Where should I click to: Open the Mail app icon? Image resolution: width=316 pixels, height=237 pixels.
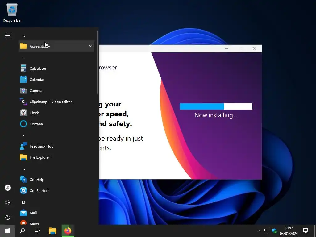tap(23, 213)
